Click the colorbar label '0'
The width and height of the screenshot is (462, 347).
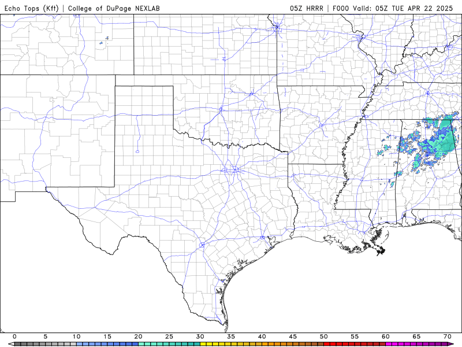(x=15, y=337)
